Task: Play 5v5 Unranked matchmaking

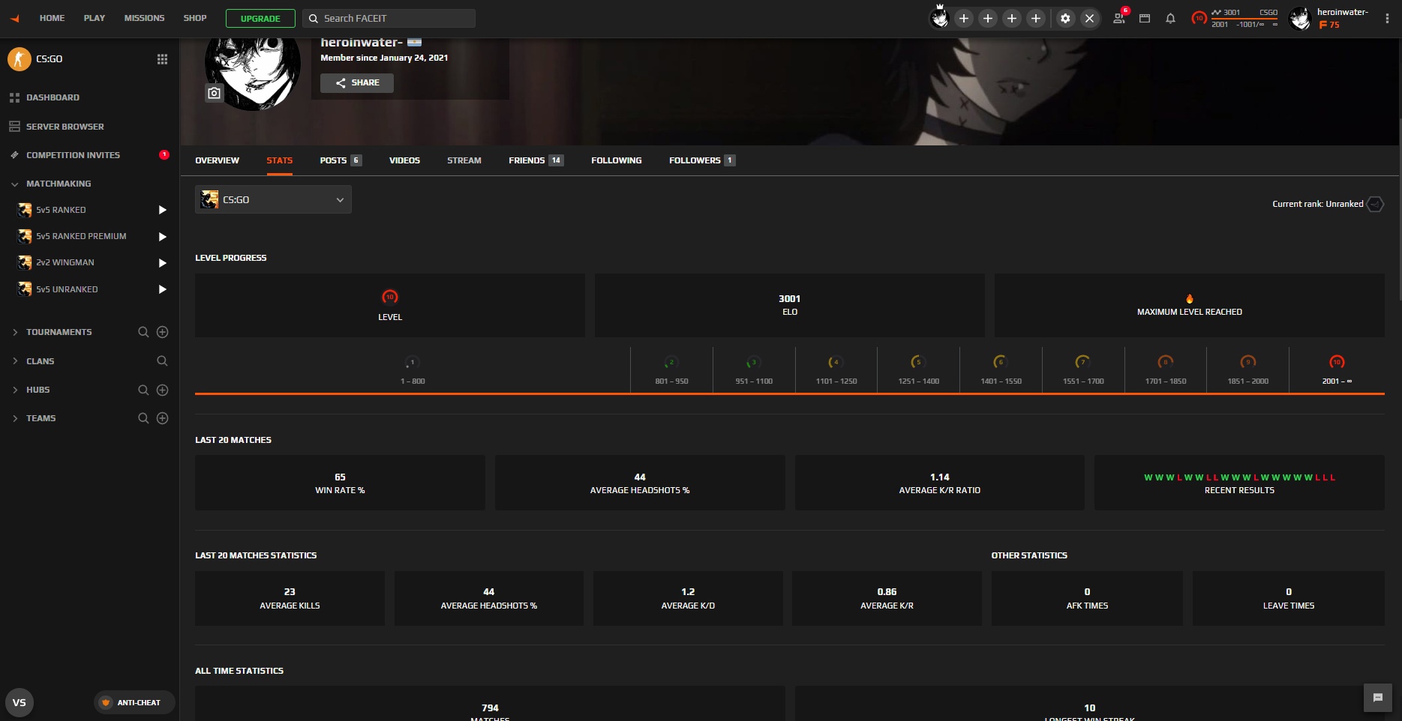Action: tap(162, 289)
